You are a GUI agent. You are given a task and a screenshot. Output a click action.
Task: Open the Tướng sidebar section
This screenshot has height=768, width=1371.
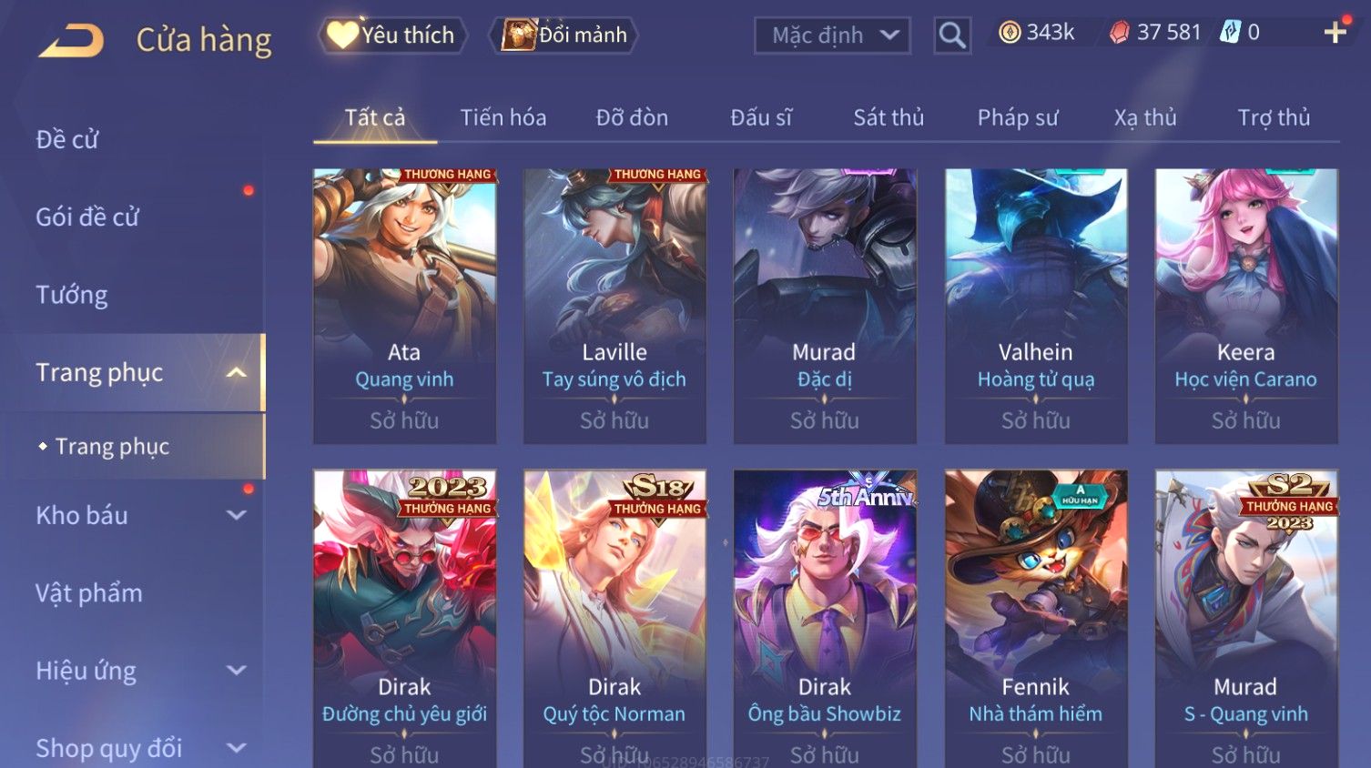tap(72, 295)
